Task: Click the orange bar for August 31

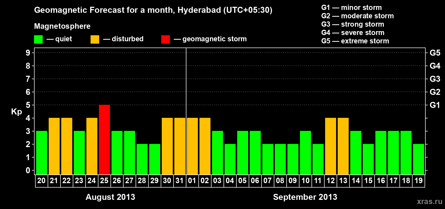Action: 180,146
